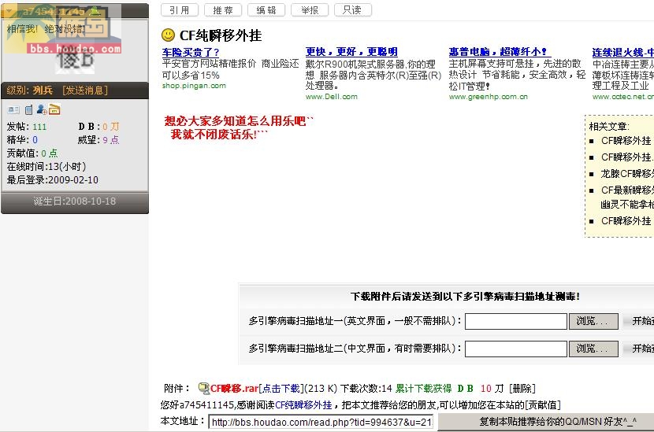Screen dimensions: 654x432
Task: Click the 只读 read-only button
Action: [353, 10]
